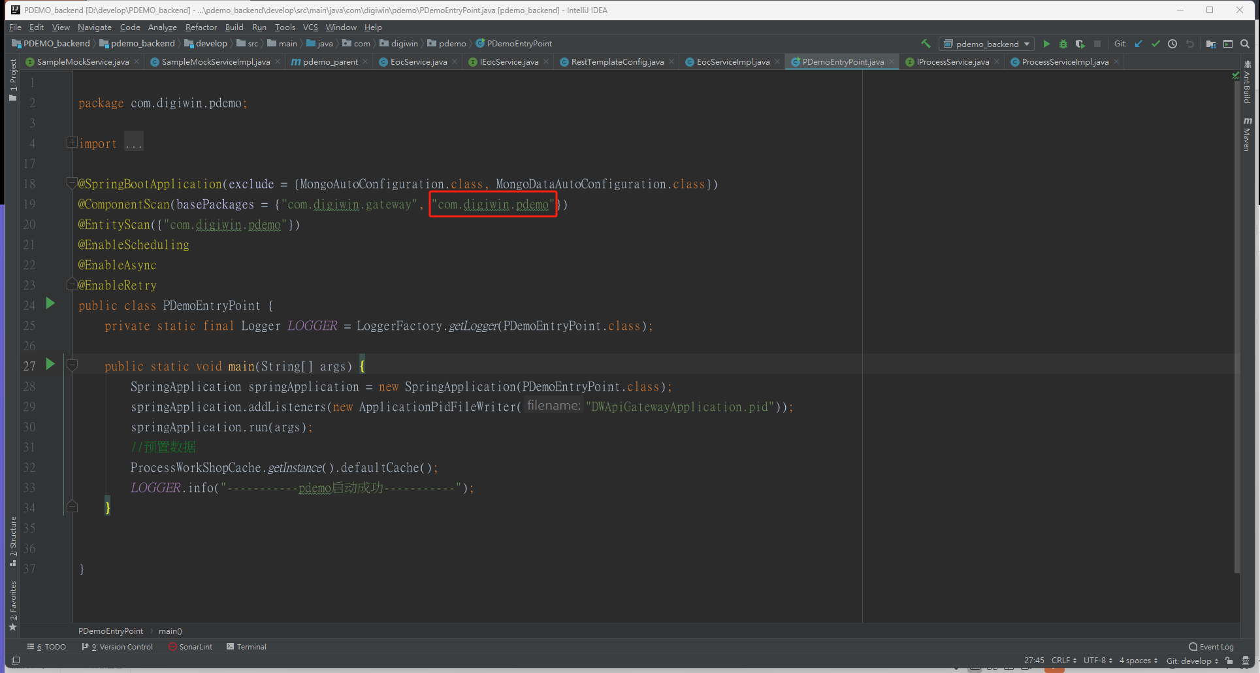
Task: Click run gutter icon beside main method
Action: click(50, 365)
